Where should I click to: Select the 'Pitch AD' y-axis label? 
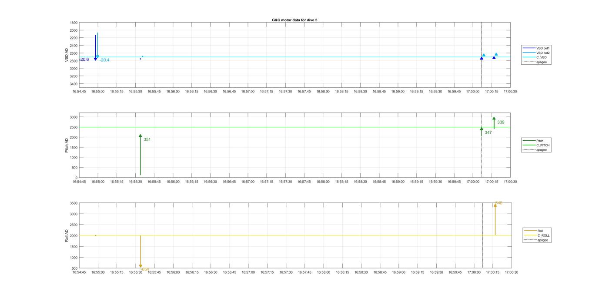67,146
